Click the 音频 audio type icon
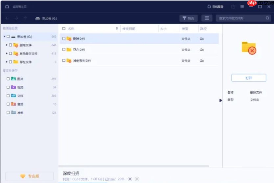Viewport: 274px width, 183px height. click(x=13, y=104)
